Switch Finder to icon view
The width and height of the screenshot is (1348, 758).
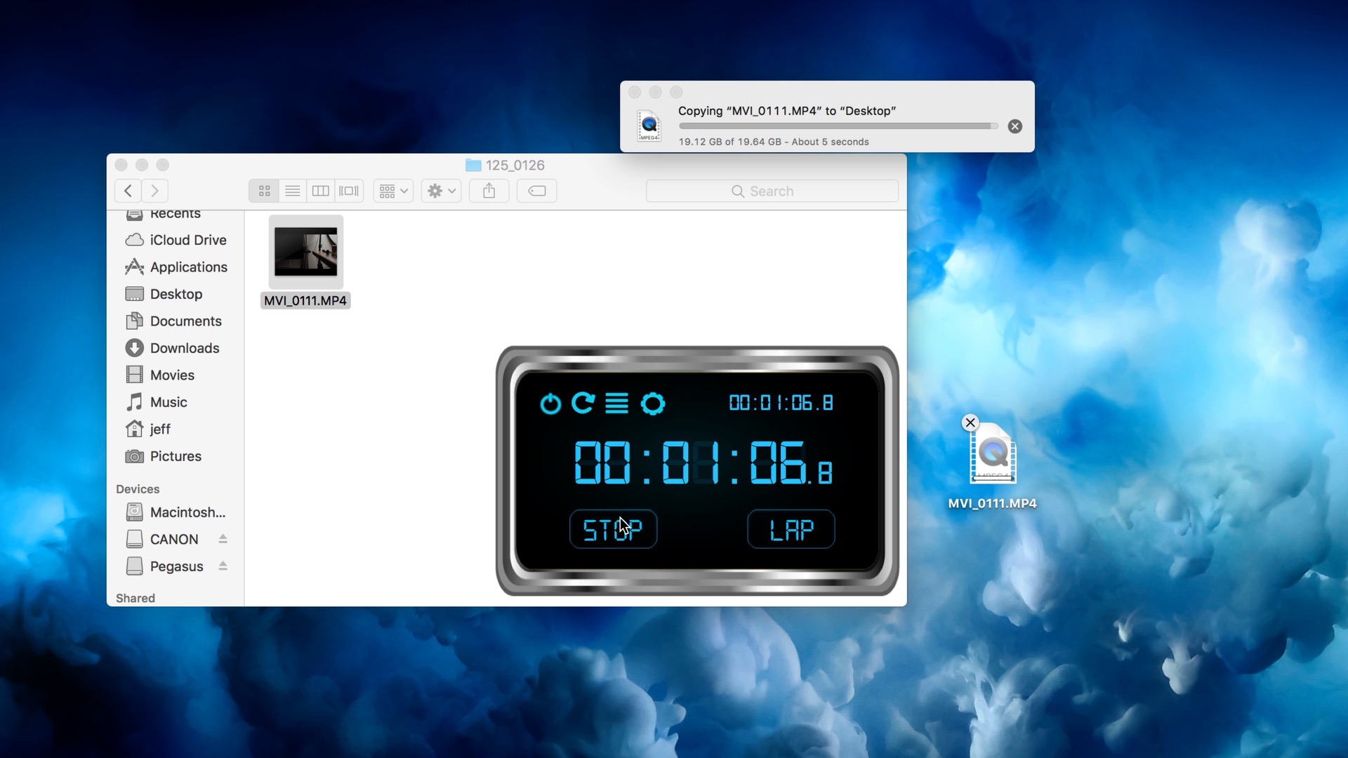[264, 191]
